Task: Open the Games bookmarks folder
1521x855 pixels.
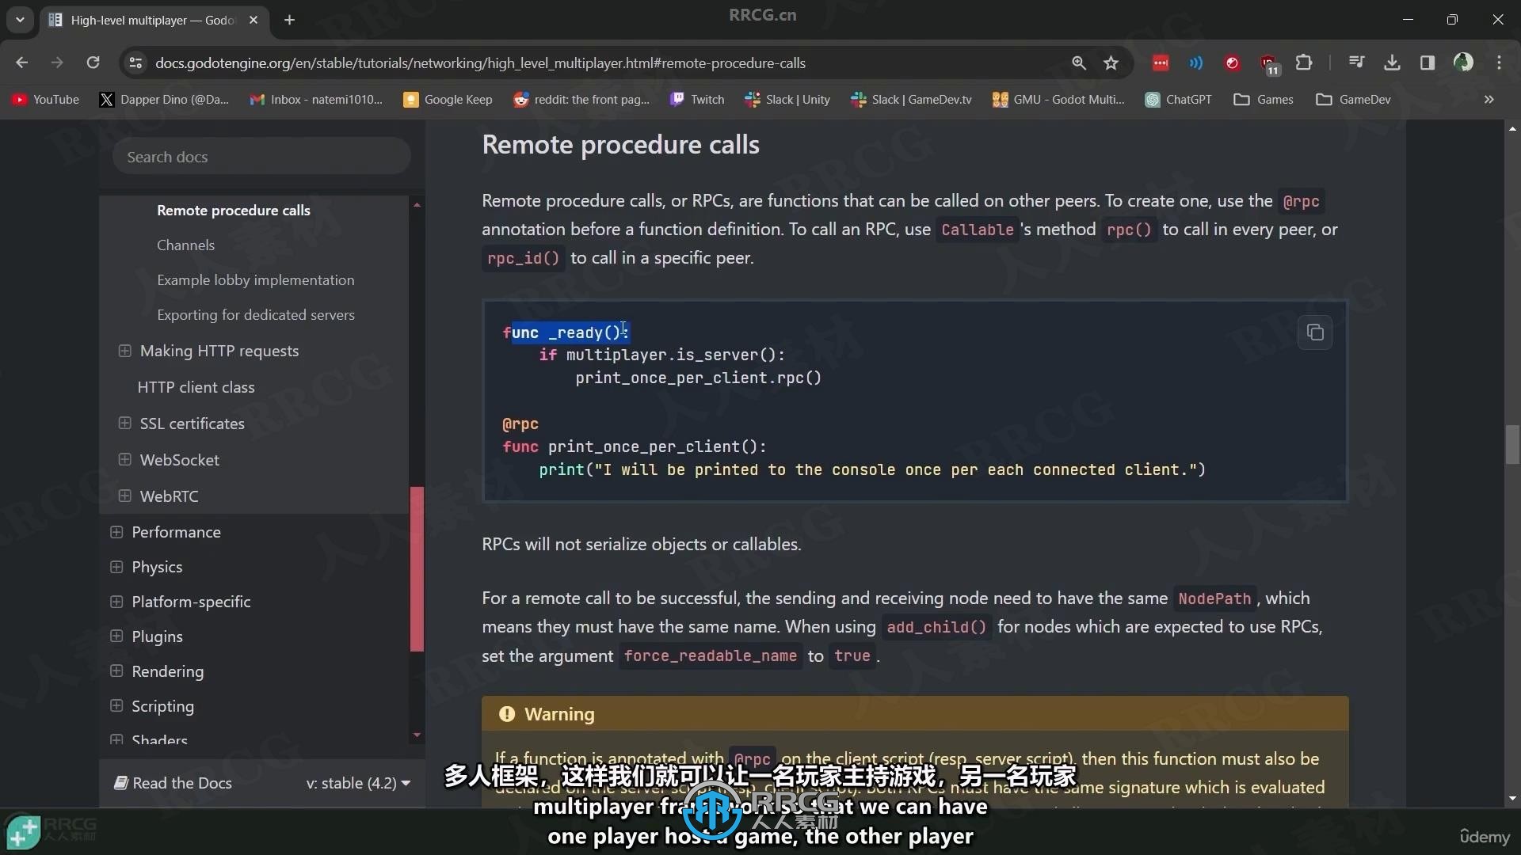Action: 1264,99
